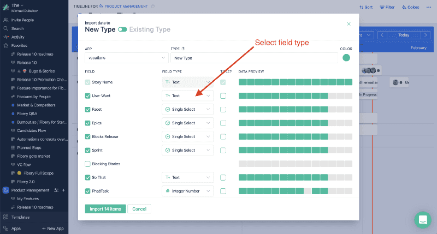This screenshot has width=437, height=234.
Task: Open Fibery Q&A favorite
Action: (x=27, y=114)
